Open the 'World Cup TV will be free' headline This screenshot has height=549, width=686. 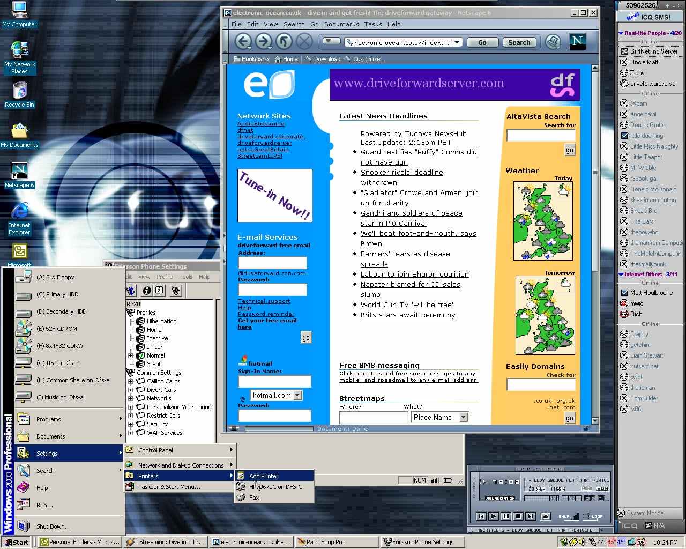pyautogui.click(x=407, y=305)
